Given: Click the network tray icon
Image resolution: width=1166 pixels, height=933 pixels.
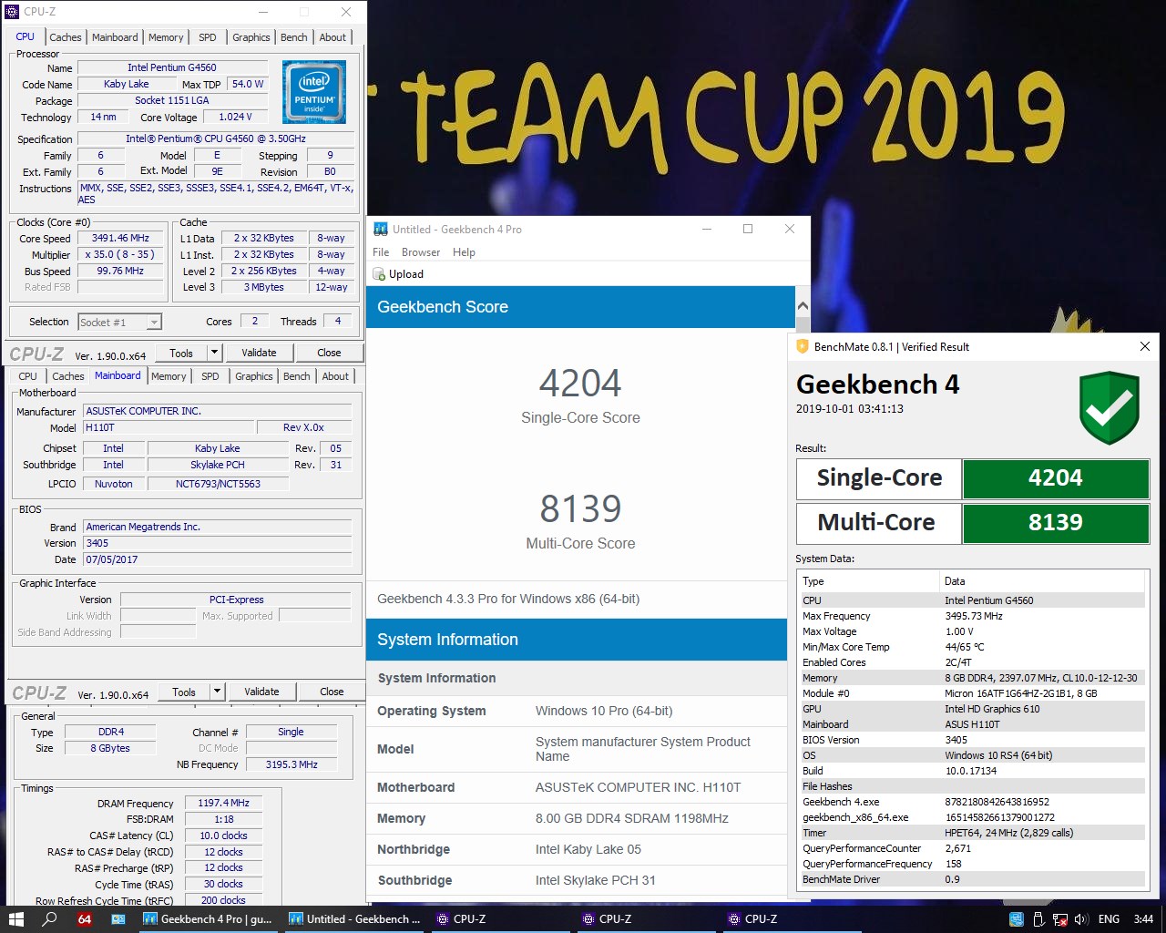Looking at the screenshot, I should (1060, 919).
